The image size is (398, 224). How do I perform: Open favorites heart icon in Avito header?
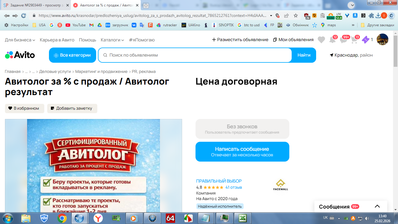coord(321,40)
